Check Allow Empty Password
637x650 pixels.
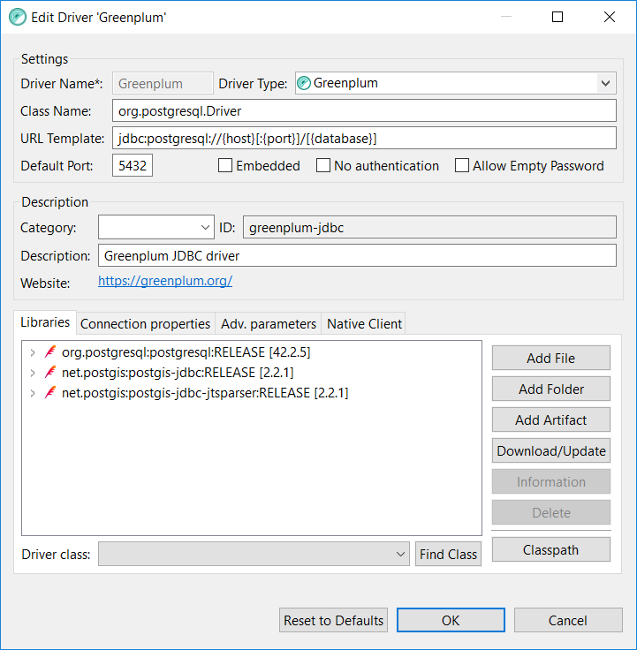pyautogui.click(x=462, y=165)
